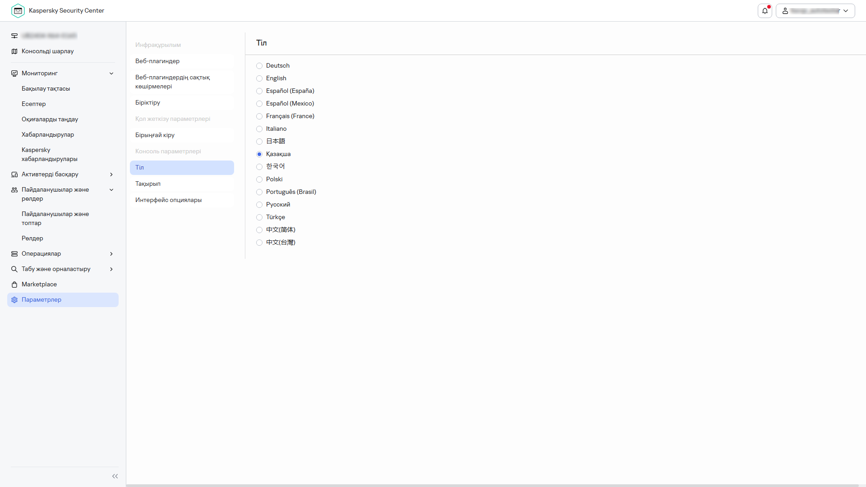
Task: Open the Веб-плагиндер settings tab
Action: [157, 61]
